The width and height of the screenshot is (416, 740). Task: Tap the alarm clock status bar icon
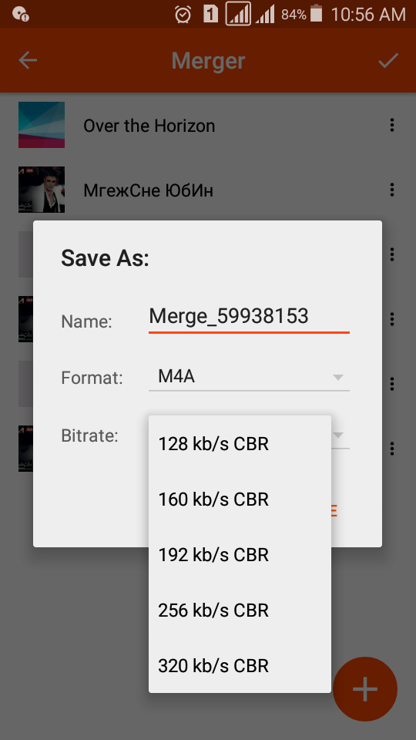tap(183, 15)
